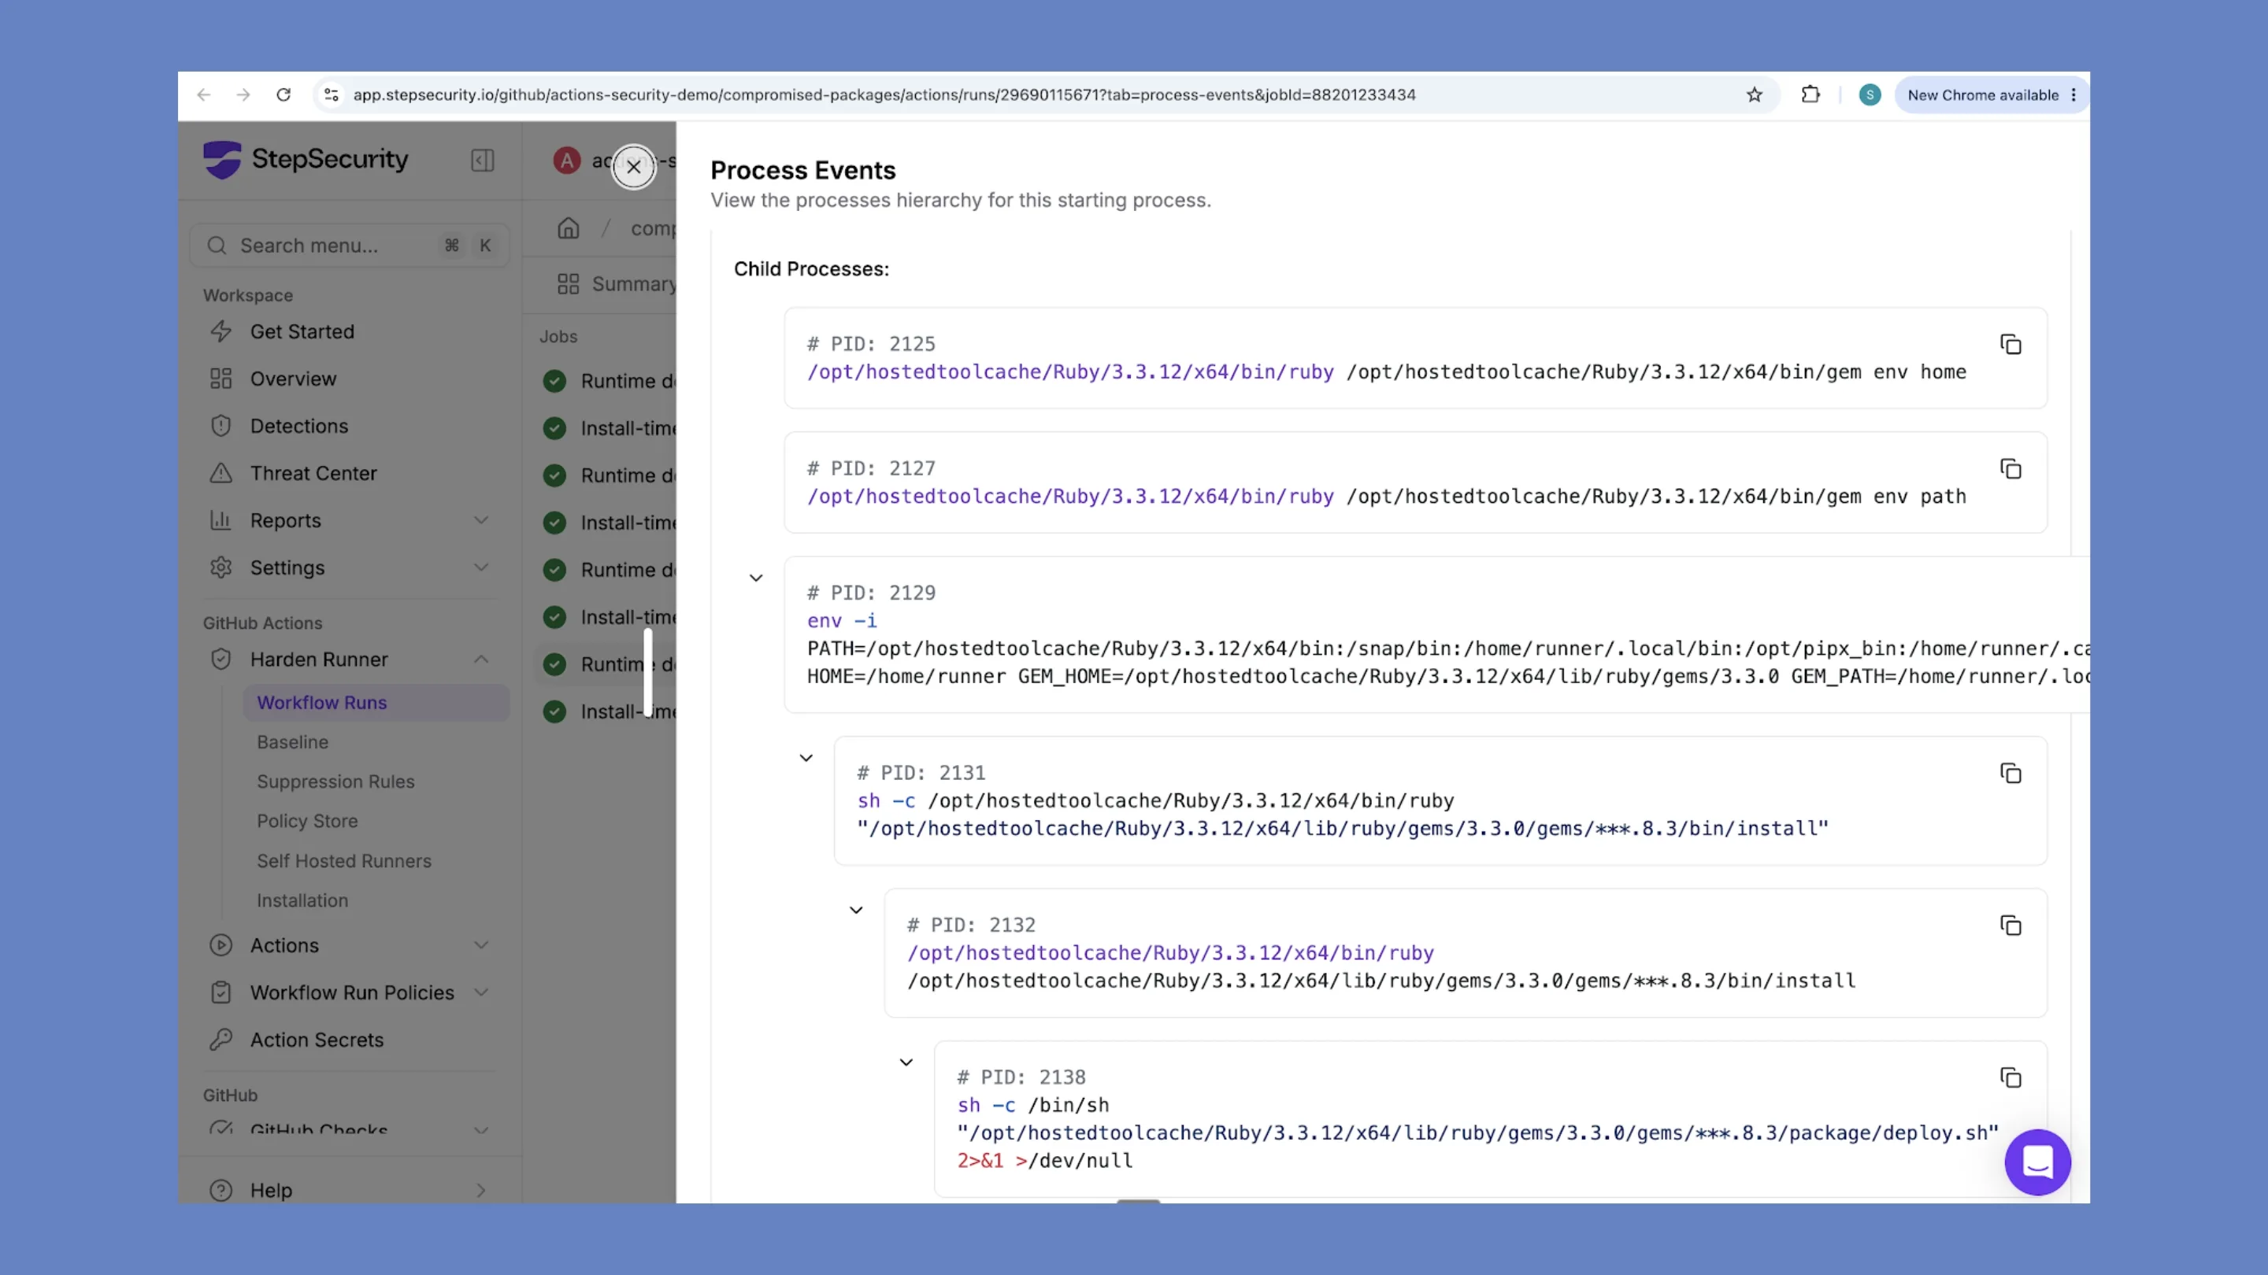2268x1275 pixels.
Task: Click the Threat Center warning icon
Action: [x=221, y=473]
